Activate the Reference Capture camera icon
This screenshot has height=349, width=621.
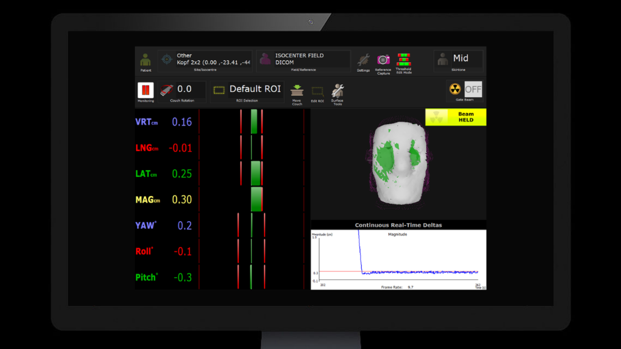[x=383, y=60]
